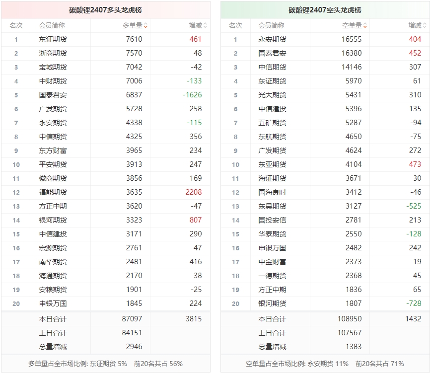This screenshot has height=374, width=431.
Task: Select 光大期货 row name
Action: (x=272, y=95)
